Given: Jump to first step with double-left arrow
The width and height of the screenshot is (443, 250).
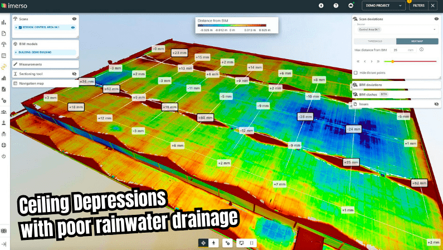Looking at the screenshot, I should tap(358, 61).
